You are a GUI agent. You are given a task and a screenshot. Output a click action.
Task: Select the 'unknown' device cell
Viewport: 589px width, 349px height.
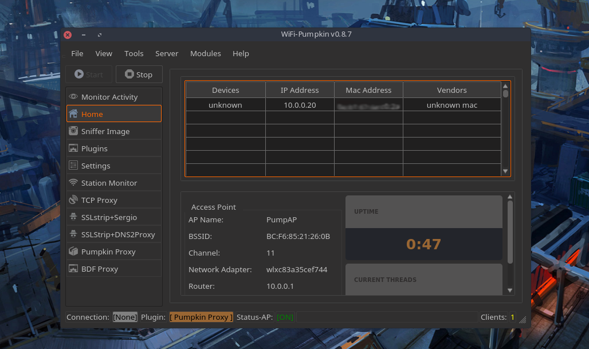[225, 105]
